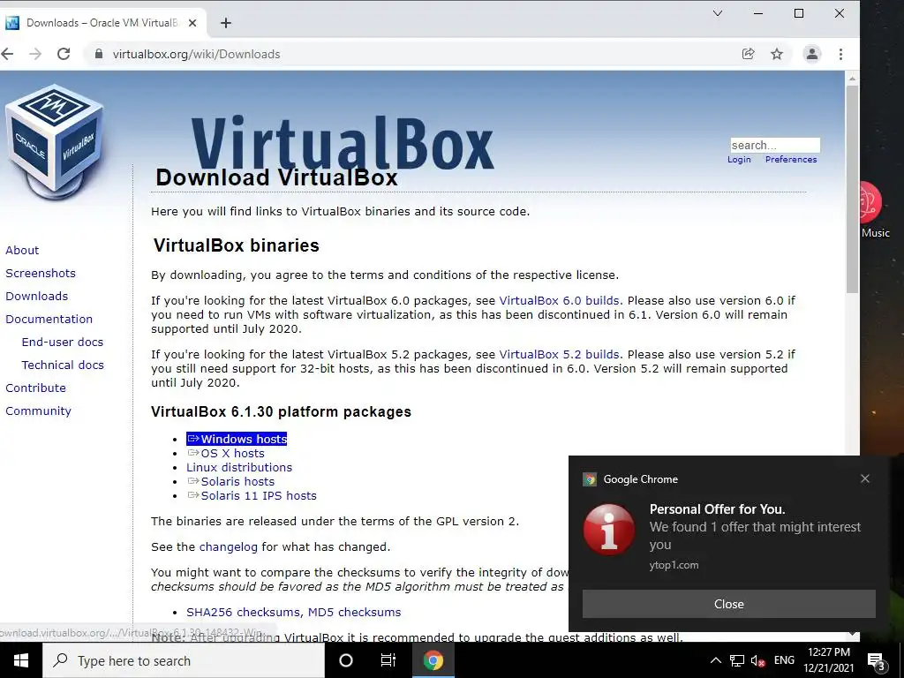Click the scrollbar up arrow

click(x=852, y=78)
